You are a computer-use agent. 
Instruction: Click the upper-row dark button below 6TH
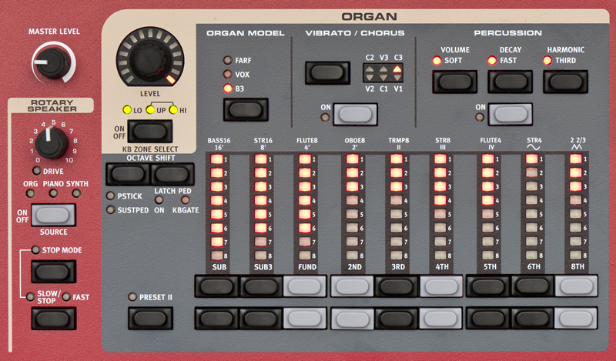[x=532, y=286]
